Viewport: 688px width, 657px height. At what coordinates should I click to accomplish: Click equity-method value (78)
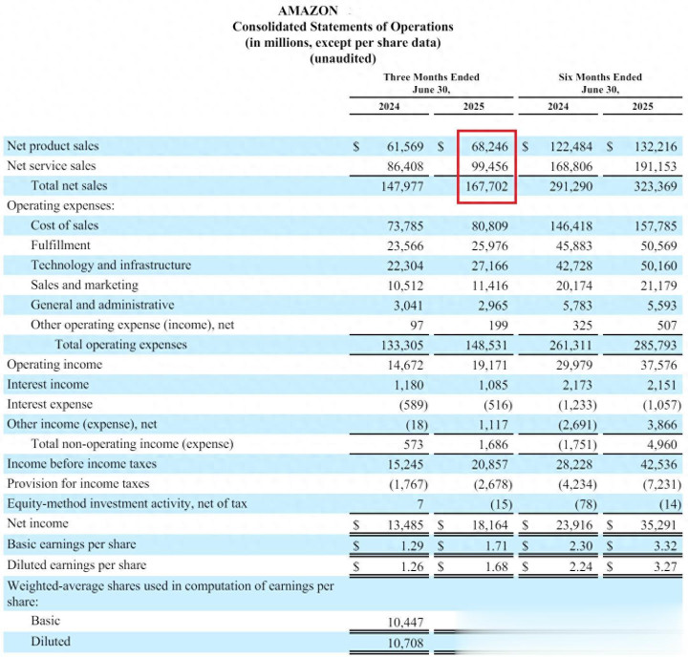coord(586,504)
